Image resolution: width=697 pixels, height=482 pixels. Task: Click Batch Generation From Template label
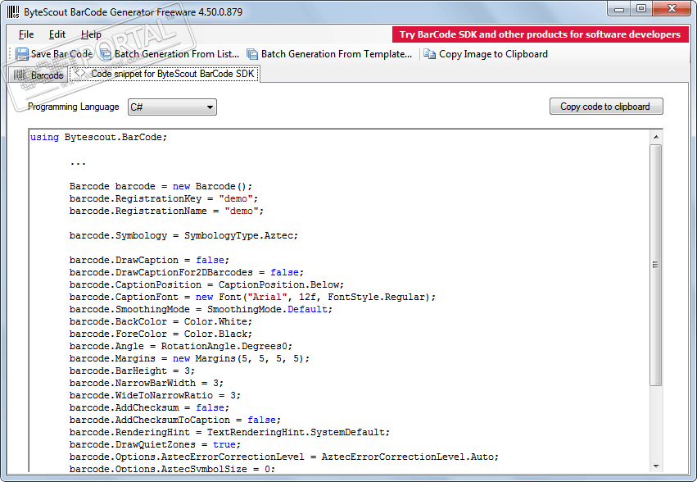click(337, 54)
